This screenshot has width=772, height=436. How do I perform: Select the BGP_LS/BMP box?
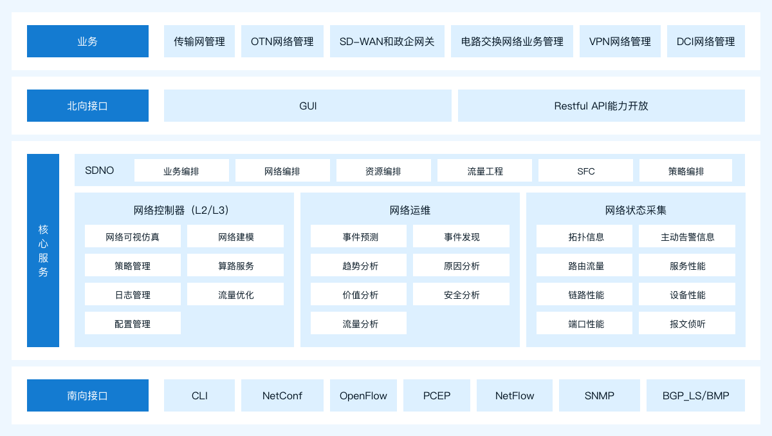click(696, 395)
